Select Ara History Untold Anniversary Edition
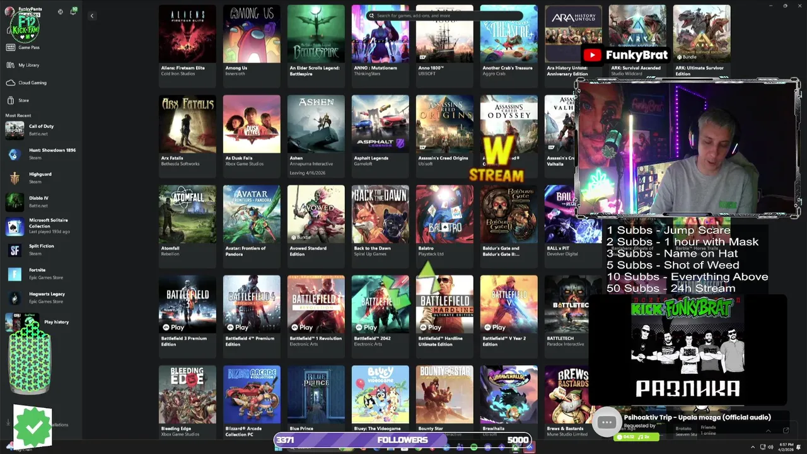Image resolution: width=807 pixels, height=454 pixels. (x=573, y=41)
